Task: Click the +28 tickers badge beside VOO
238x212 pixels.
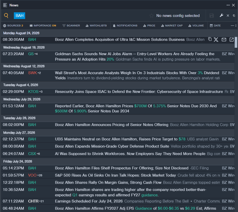Action: [x=40, y=175]
